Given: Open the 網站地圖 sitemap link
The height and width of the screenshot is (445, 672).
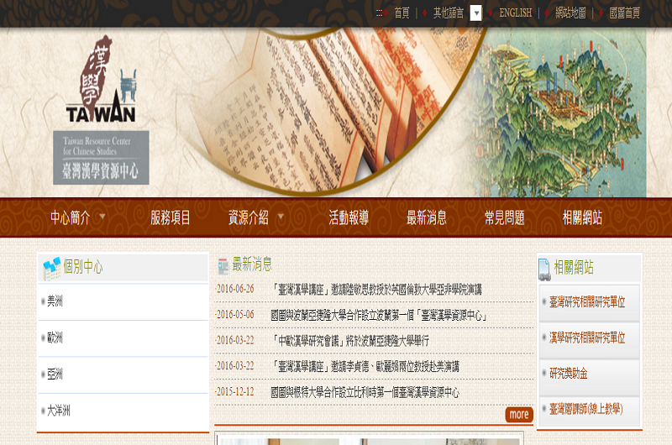Looking at the screenshot, I should click(570, 13).
